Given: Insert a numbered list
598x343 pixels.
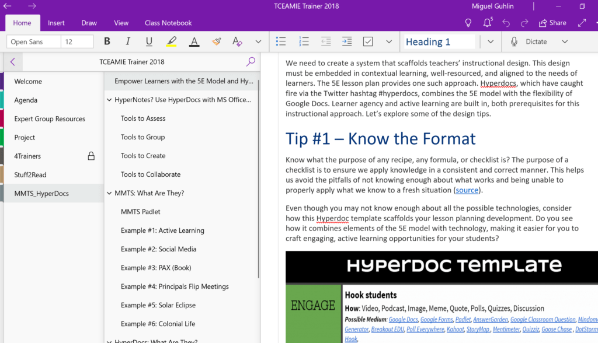Looking at the screenshot, I should 304,41.
